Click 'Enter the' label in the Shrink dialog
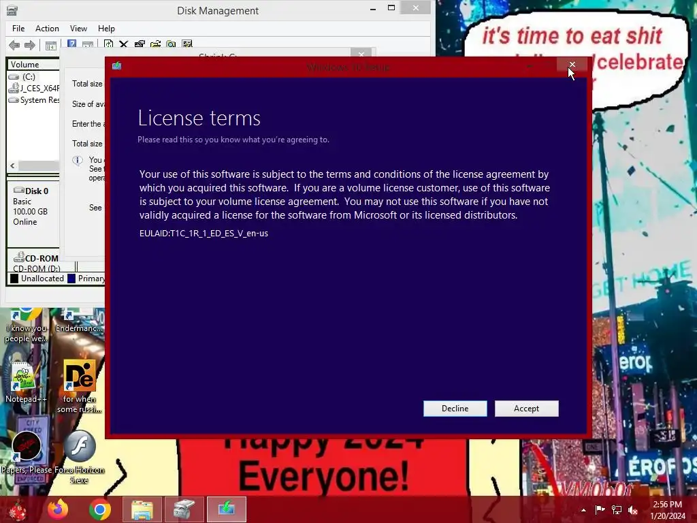Image resolution: width=697 pixels, height=523 pixels. point(88,124)
